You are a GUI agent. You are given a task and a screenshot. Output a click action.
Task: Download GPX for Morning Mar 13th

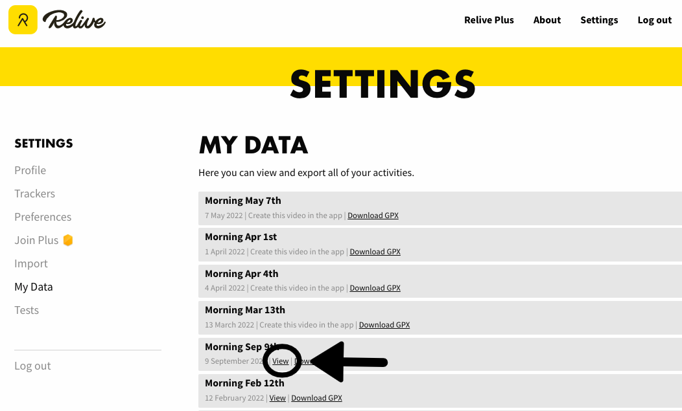(x=384, y=325)
